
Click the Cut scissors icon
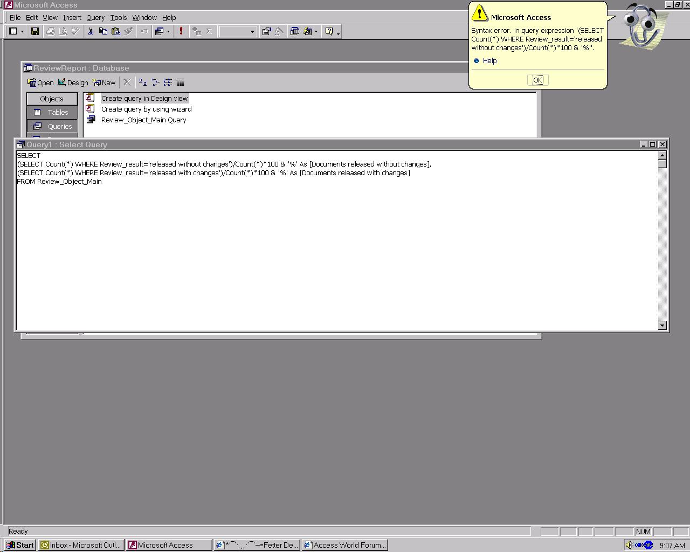tap(91, 31)
